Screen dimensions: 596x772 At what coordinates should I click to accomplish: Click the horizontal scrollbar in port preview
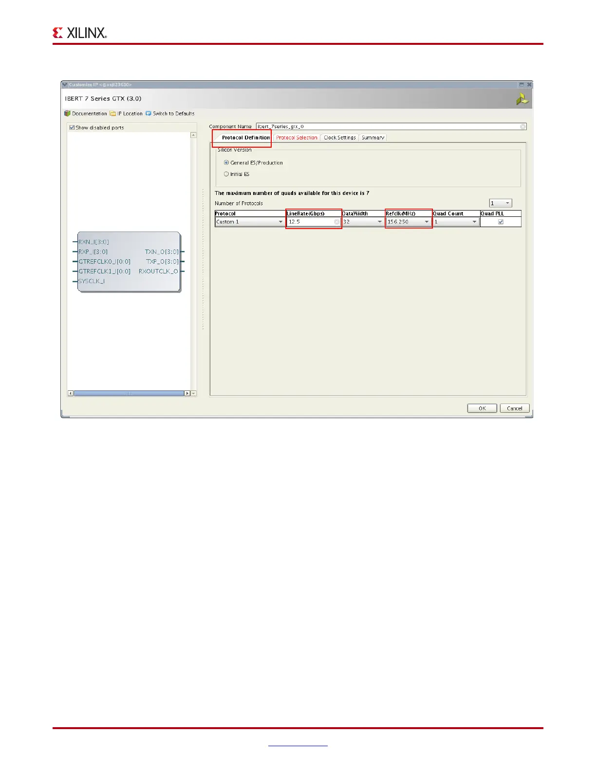(129, 393)
